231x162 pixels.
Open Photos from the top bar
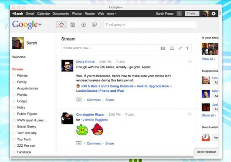pos(76,14)
